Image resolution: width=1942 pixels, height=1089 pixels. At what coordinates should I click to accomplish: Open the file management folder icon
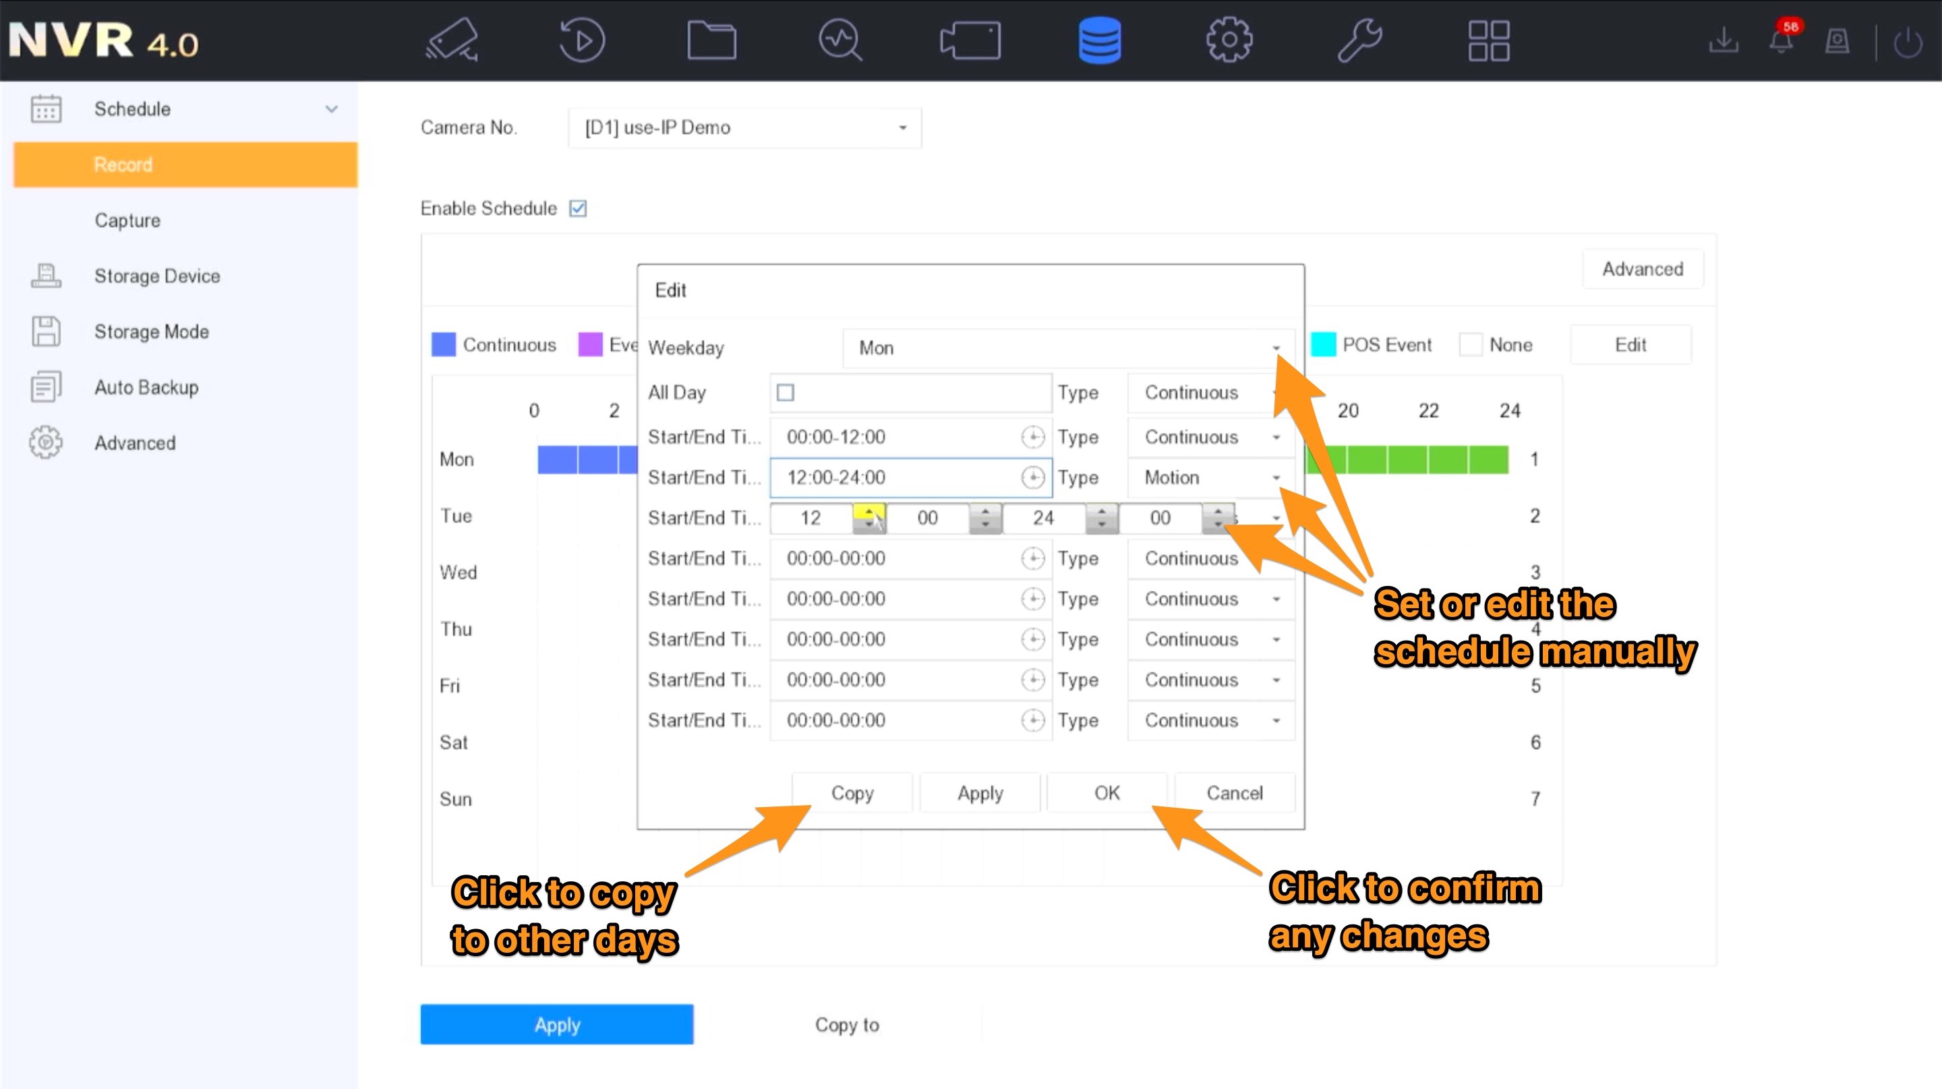[711, 40]
